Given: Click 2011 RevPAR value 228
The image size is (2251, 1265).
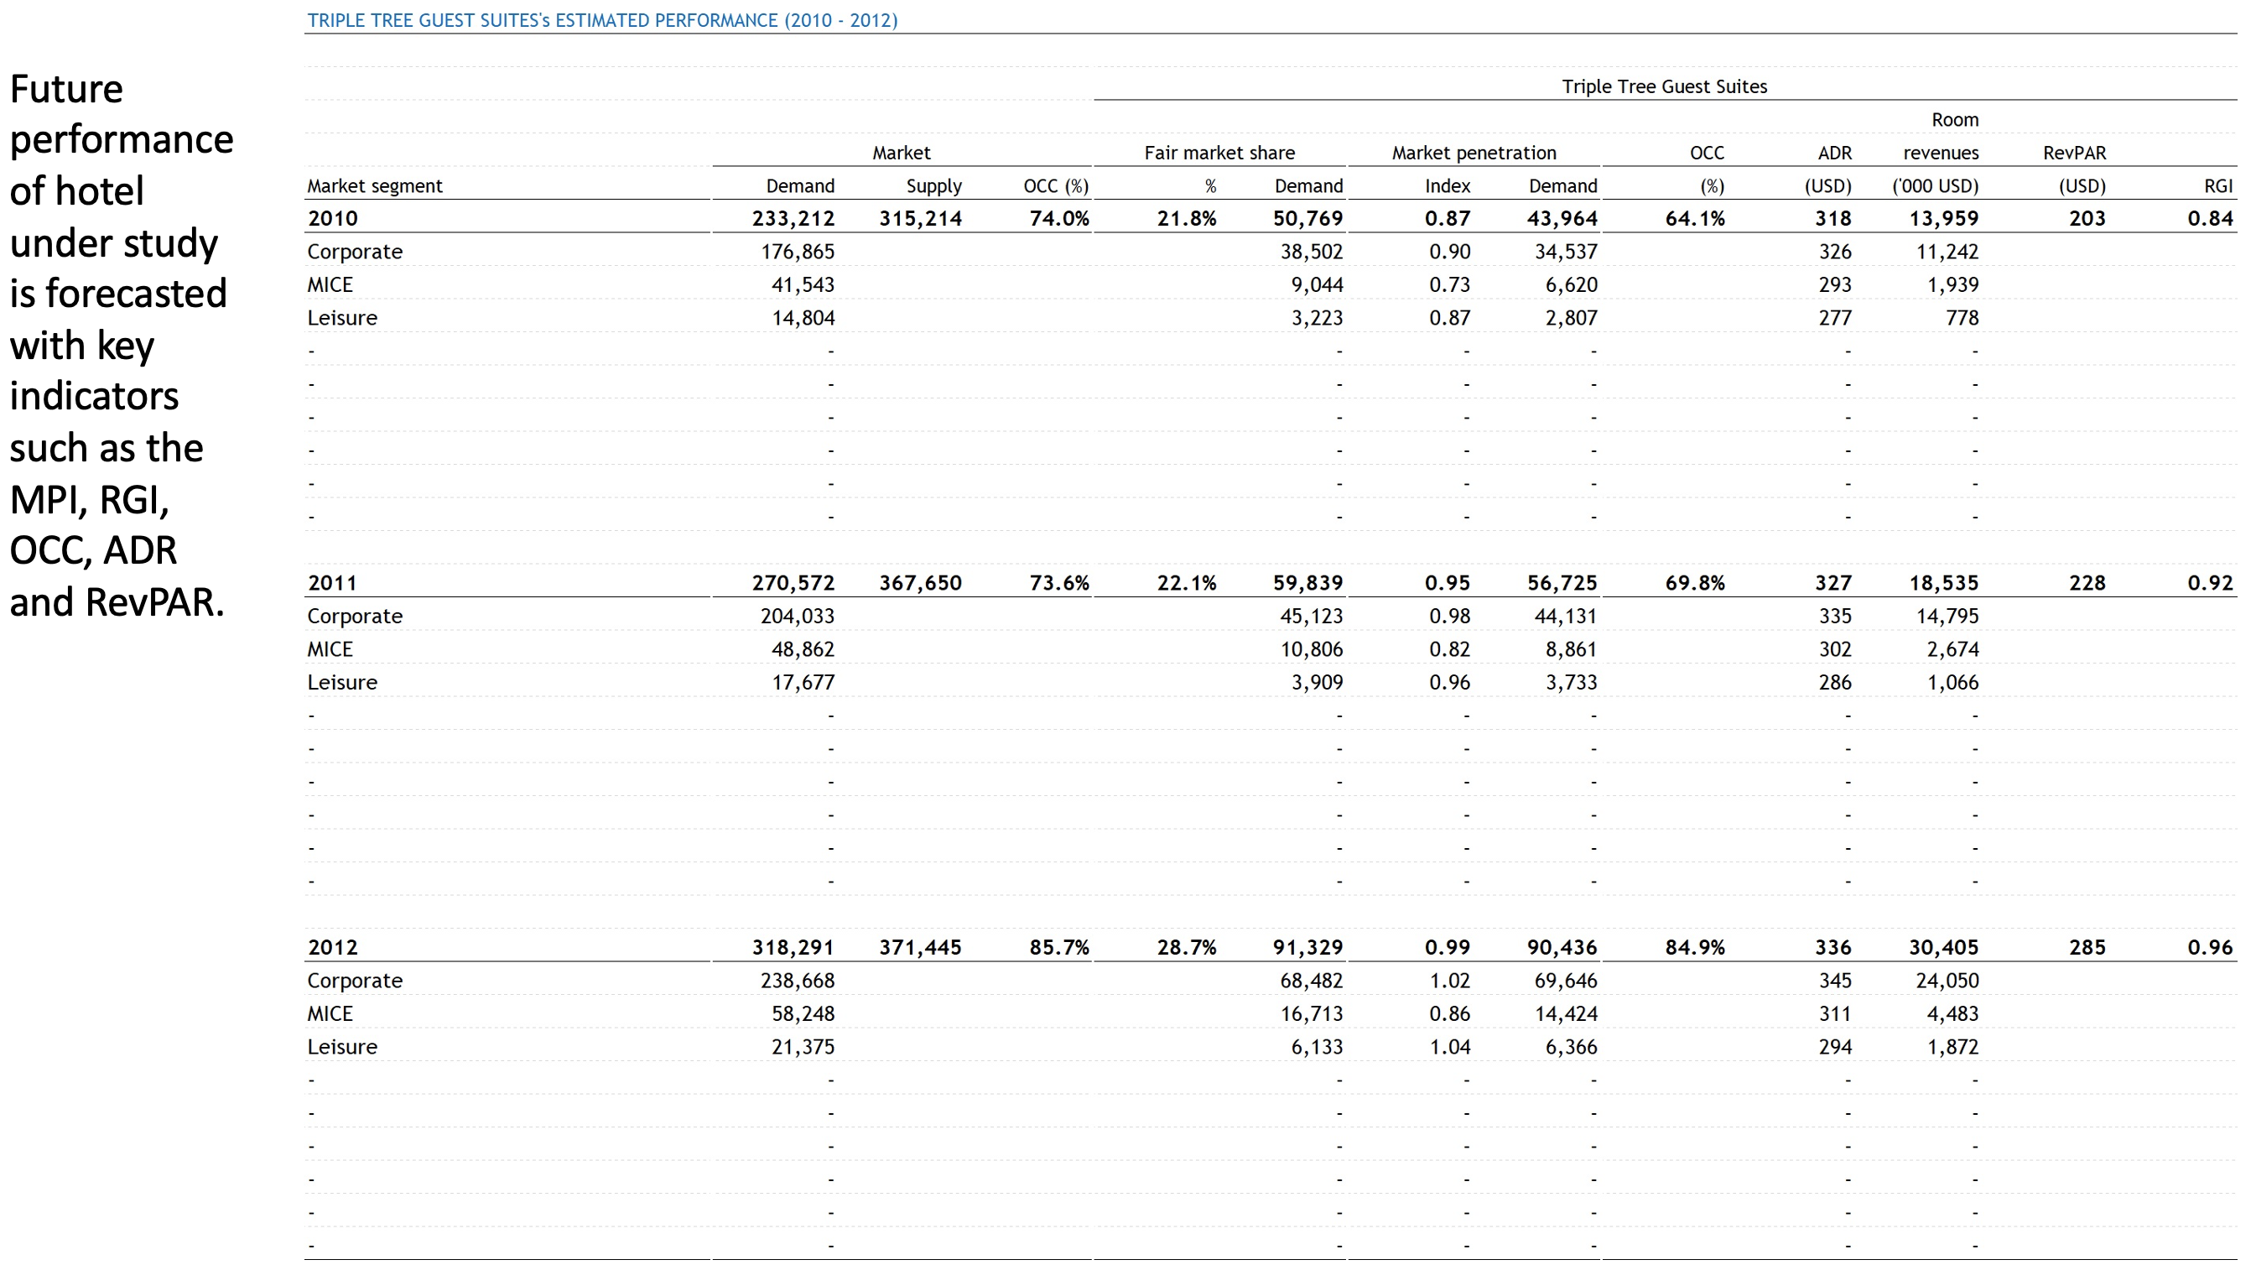Looking at the screenshot, I should coord(2087,583).
